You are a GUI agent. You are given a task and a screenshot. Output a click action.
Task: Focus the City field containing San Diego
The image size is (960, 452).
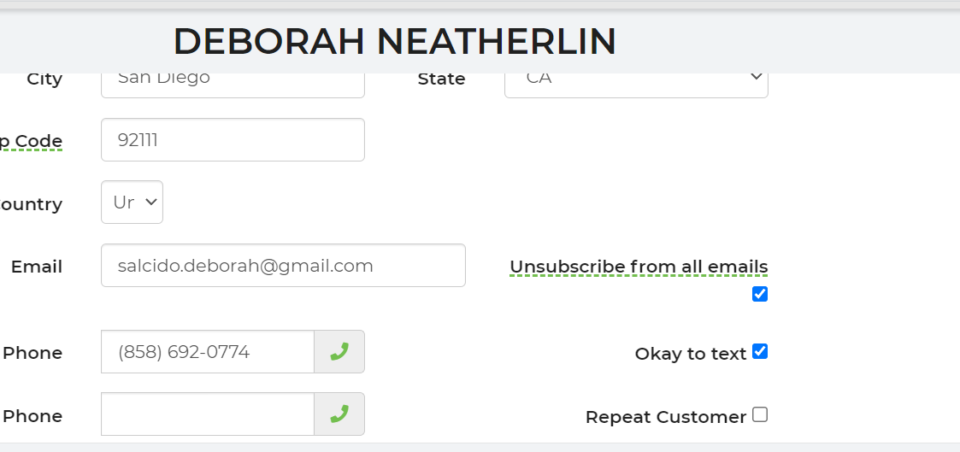[233, 79]
